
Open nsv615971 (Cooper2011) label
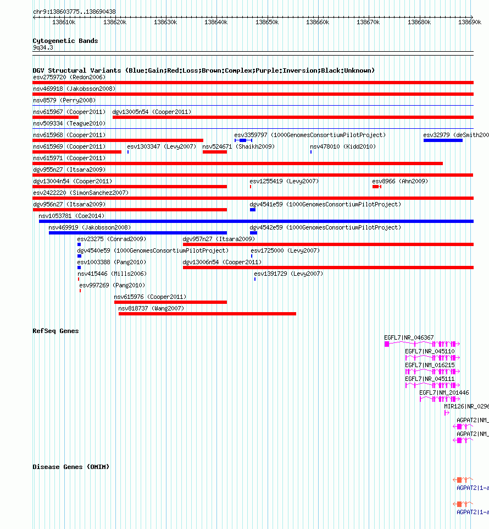click(x=69, y=158)
